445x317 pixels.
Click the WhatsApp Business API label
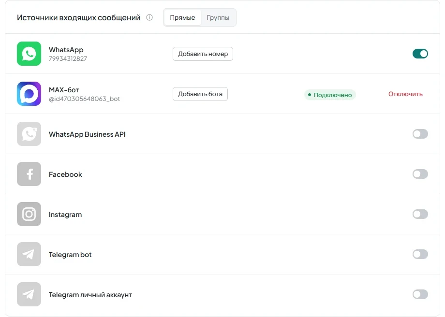[87, 134]
